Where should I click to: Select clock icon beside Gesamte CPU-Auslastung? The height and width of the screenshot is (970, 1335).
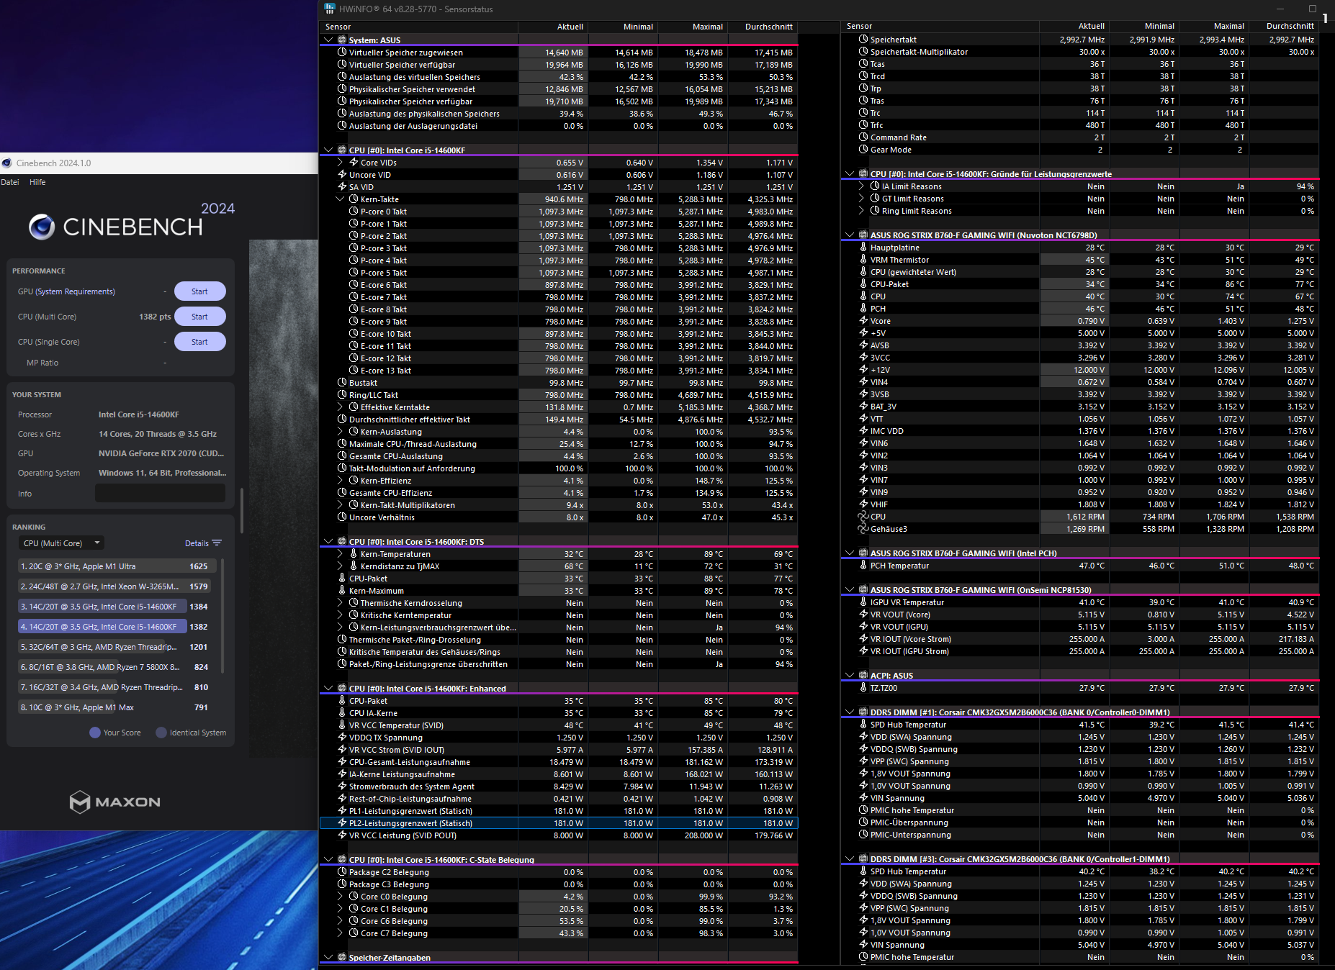(x=343, y=456)
